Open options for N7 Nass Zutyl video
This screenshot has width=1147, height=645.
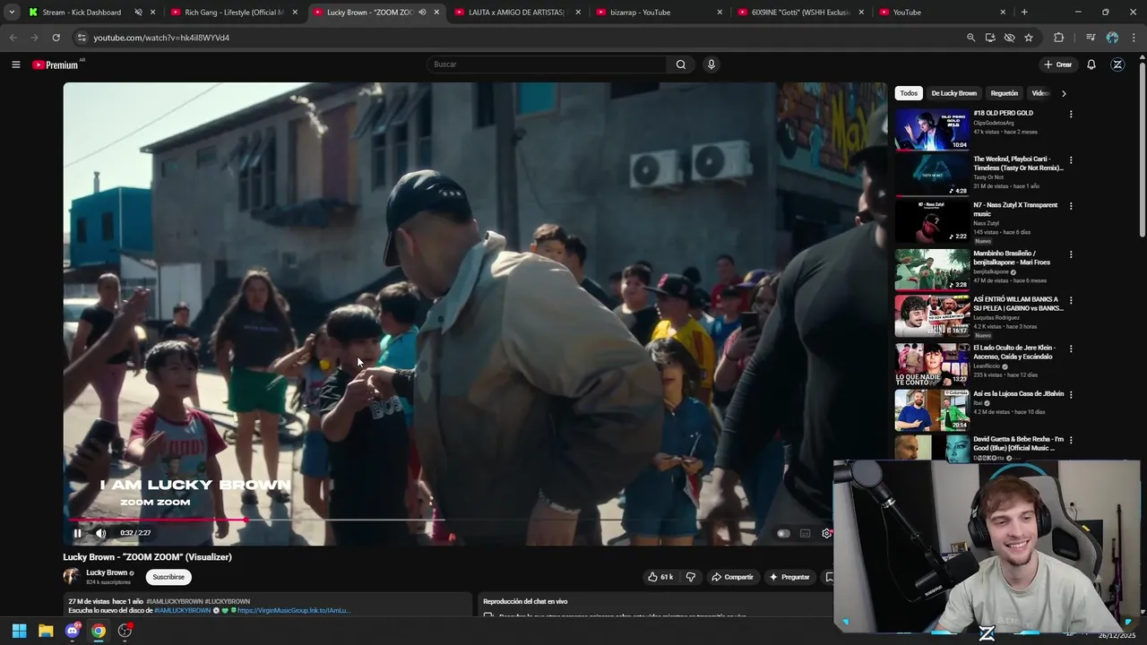pyautogui.click(x=1070, y=206)
